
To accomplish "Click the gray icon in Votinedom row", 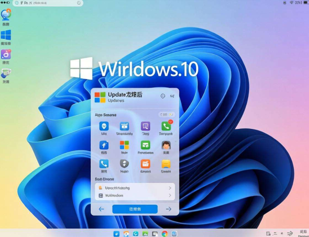I will click(x=101, y=195).
